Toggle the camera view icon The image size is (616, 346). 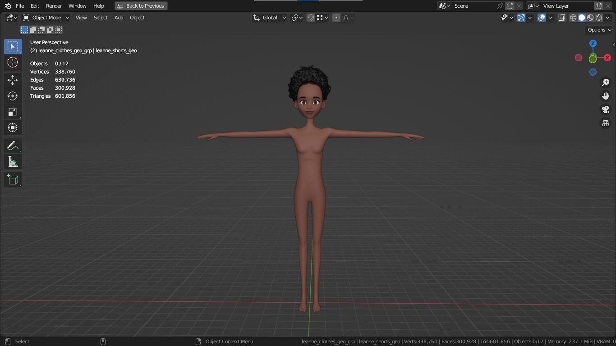click(x=606, y=109)
